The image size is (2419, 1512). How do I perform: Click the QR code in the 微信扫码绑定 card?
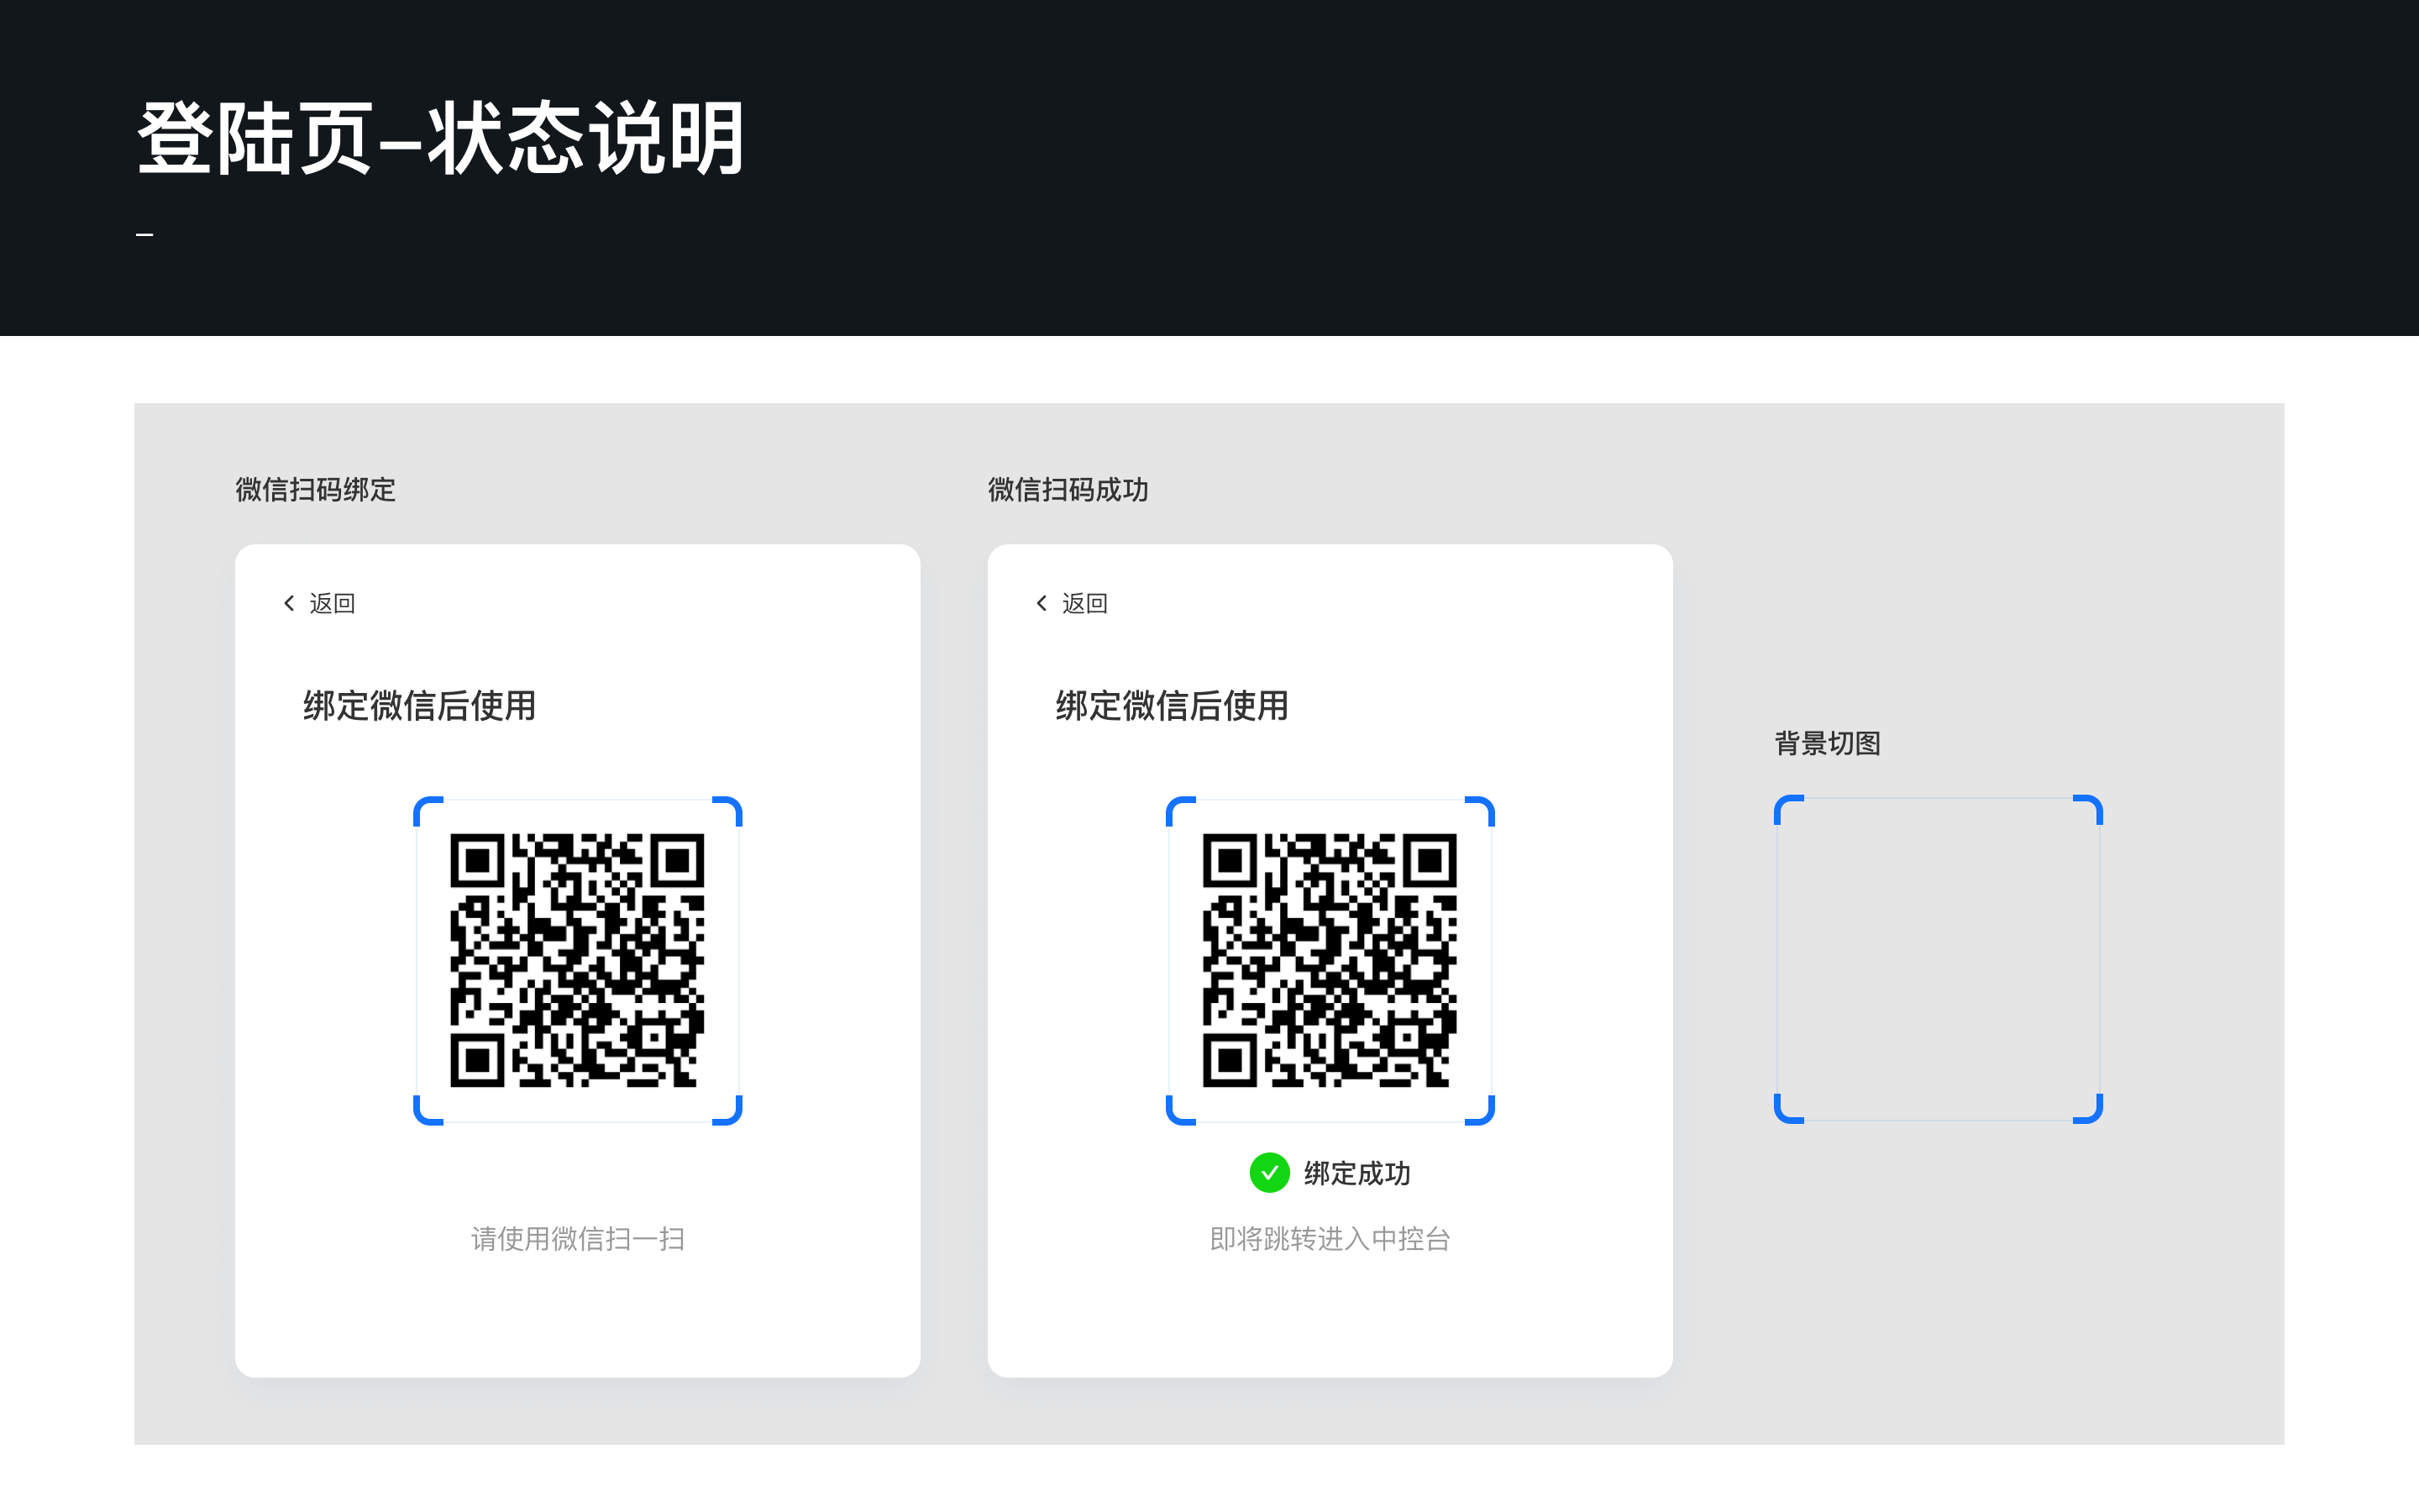578,960
